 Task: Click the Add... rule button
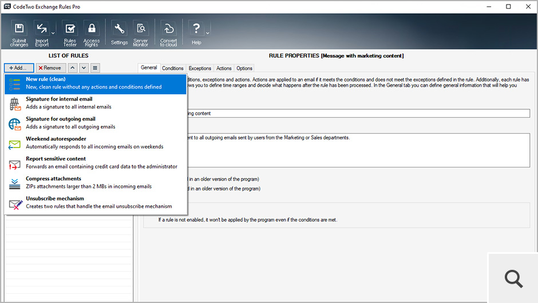pyautogui.click(x=19, y=68)
